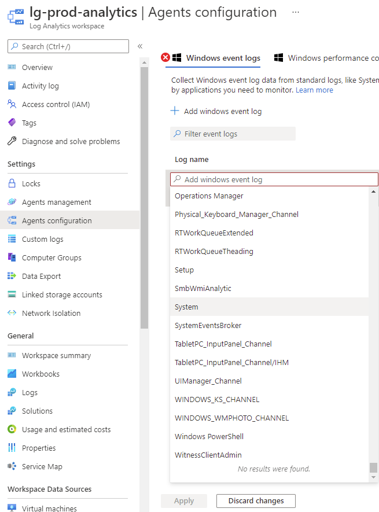379x512 pixels.
Task: Click the Usage and estimated costs icon
Action: (12, 429)
